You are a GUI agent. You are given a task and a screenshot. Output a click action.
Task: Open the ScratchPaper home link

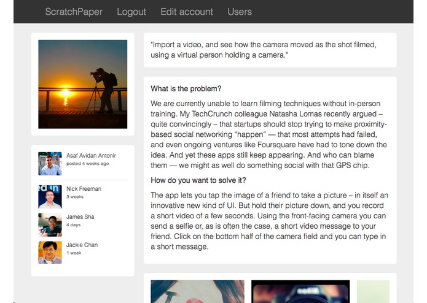(x=74, y=12)
